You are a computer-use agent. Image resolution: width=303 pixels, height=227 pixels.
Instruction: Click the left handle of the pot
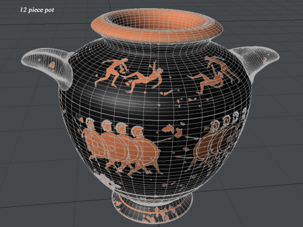pos(47,69)
